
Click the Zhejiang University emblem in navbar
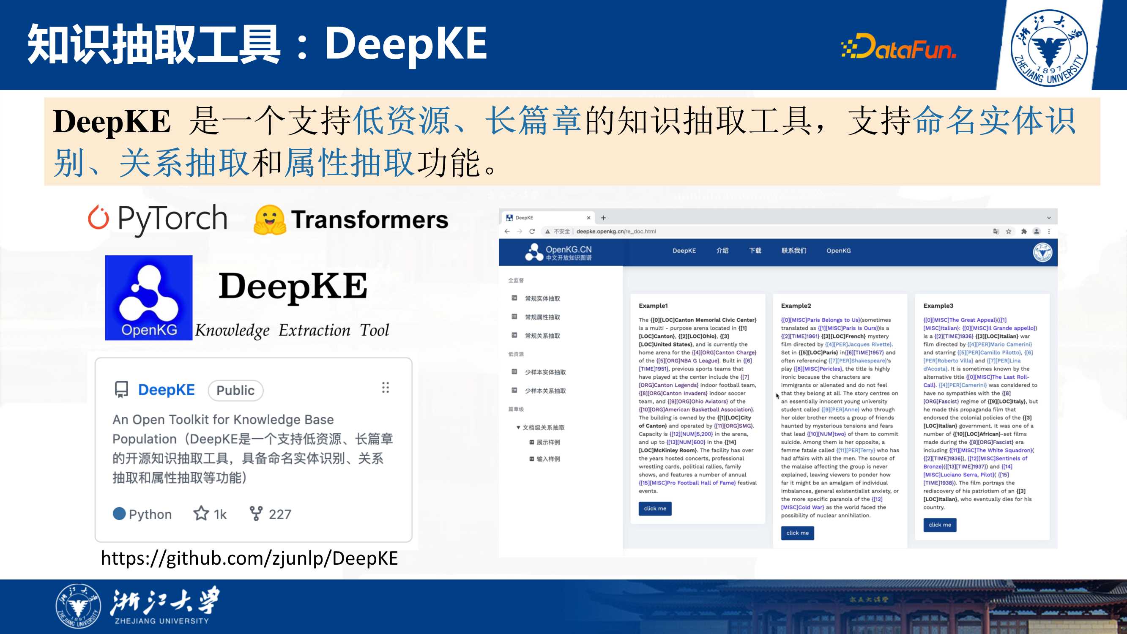click(1042, 252)
